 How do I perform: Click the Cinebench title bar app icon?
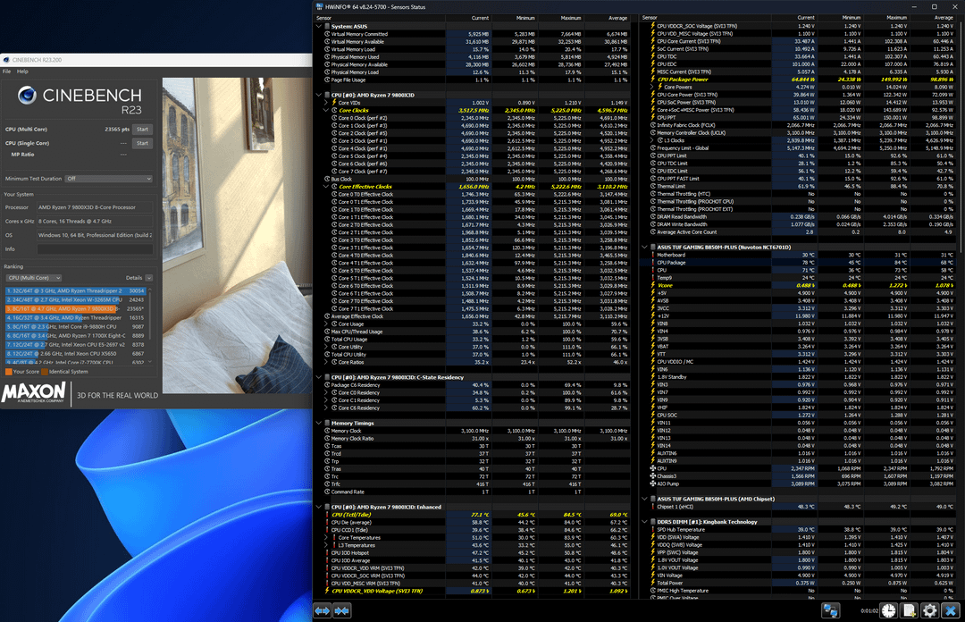6,60
